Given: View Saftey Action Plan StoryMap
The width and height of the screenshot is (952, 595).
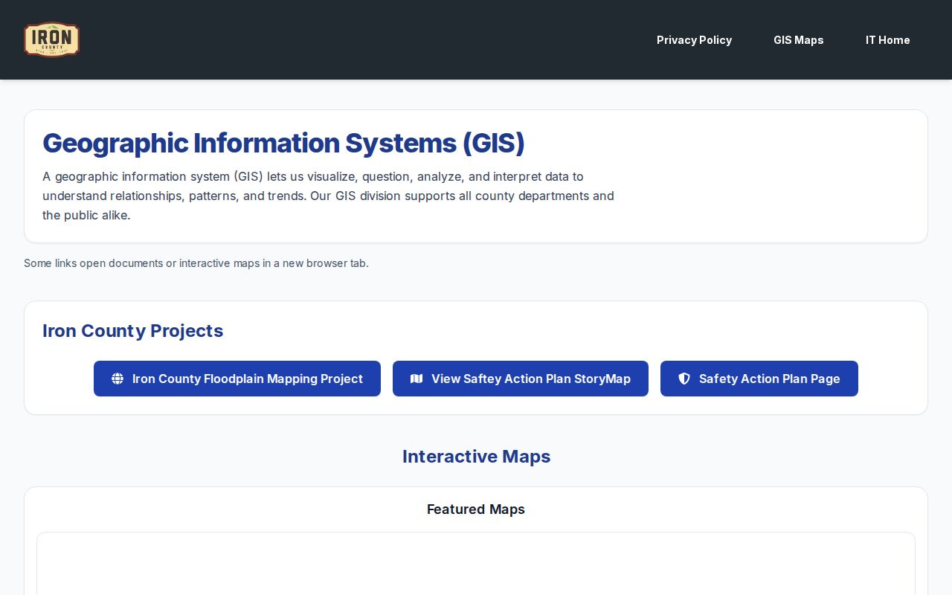Looking at the screenshot, I should click(x=521, y=379).
